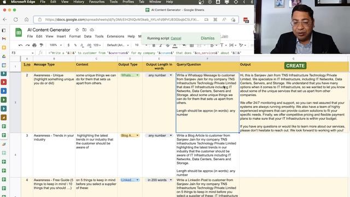The width and height of the screenshot is (350, 197).
Task: Click the Undo icon in Sheets toolbar
Action: (21, 45)
